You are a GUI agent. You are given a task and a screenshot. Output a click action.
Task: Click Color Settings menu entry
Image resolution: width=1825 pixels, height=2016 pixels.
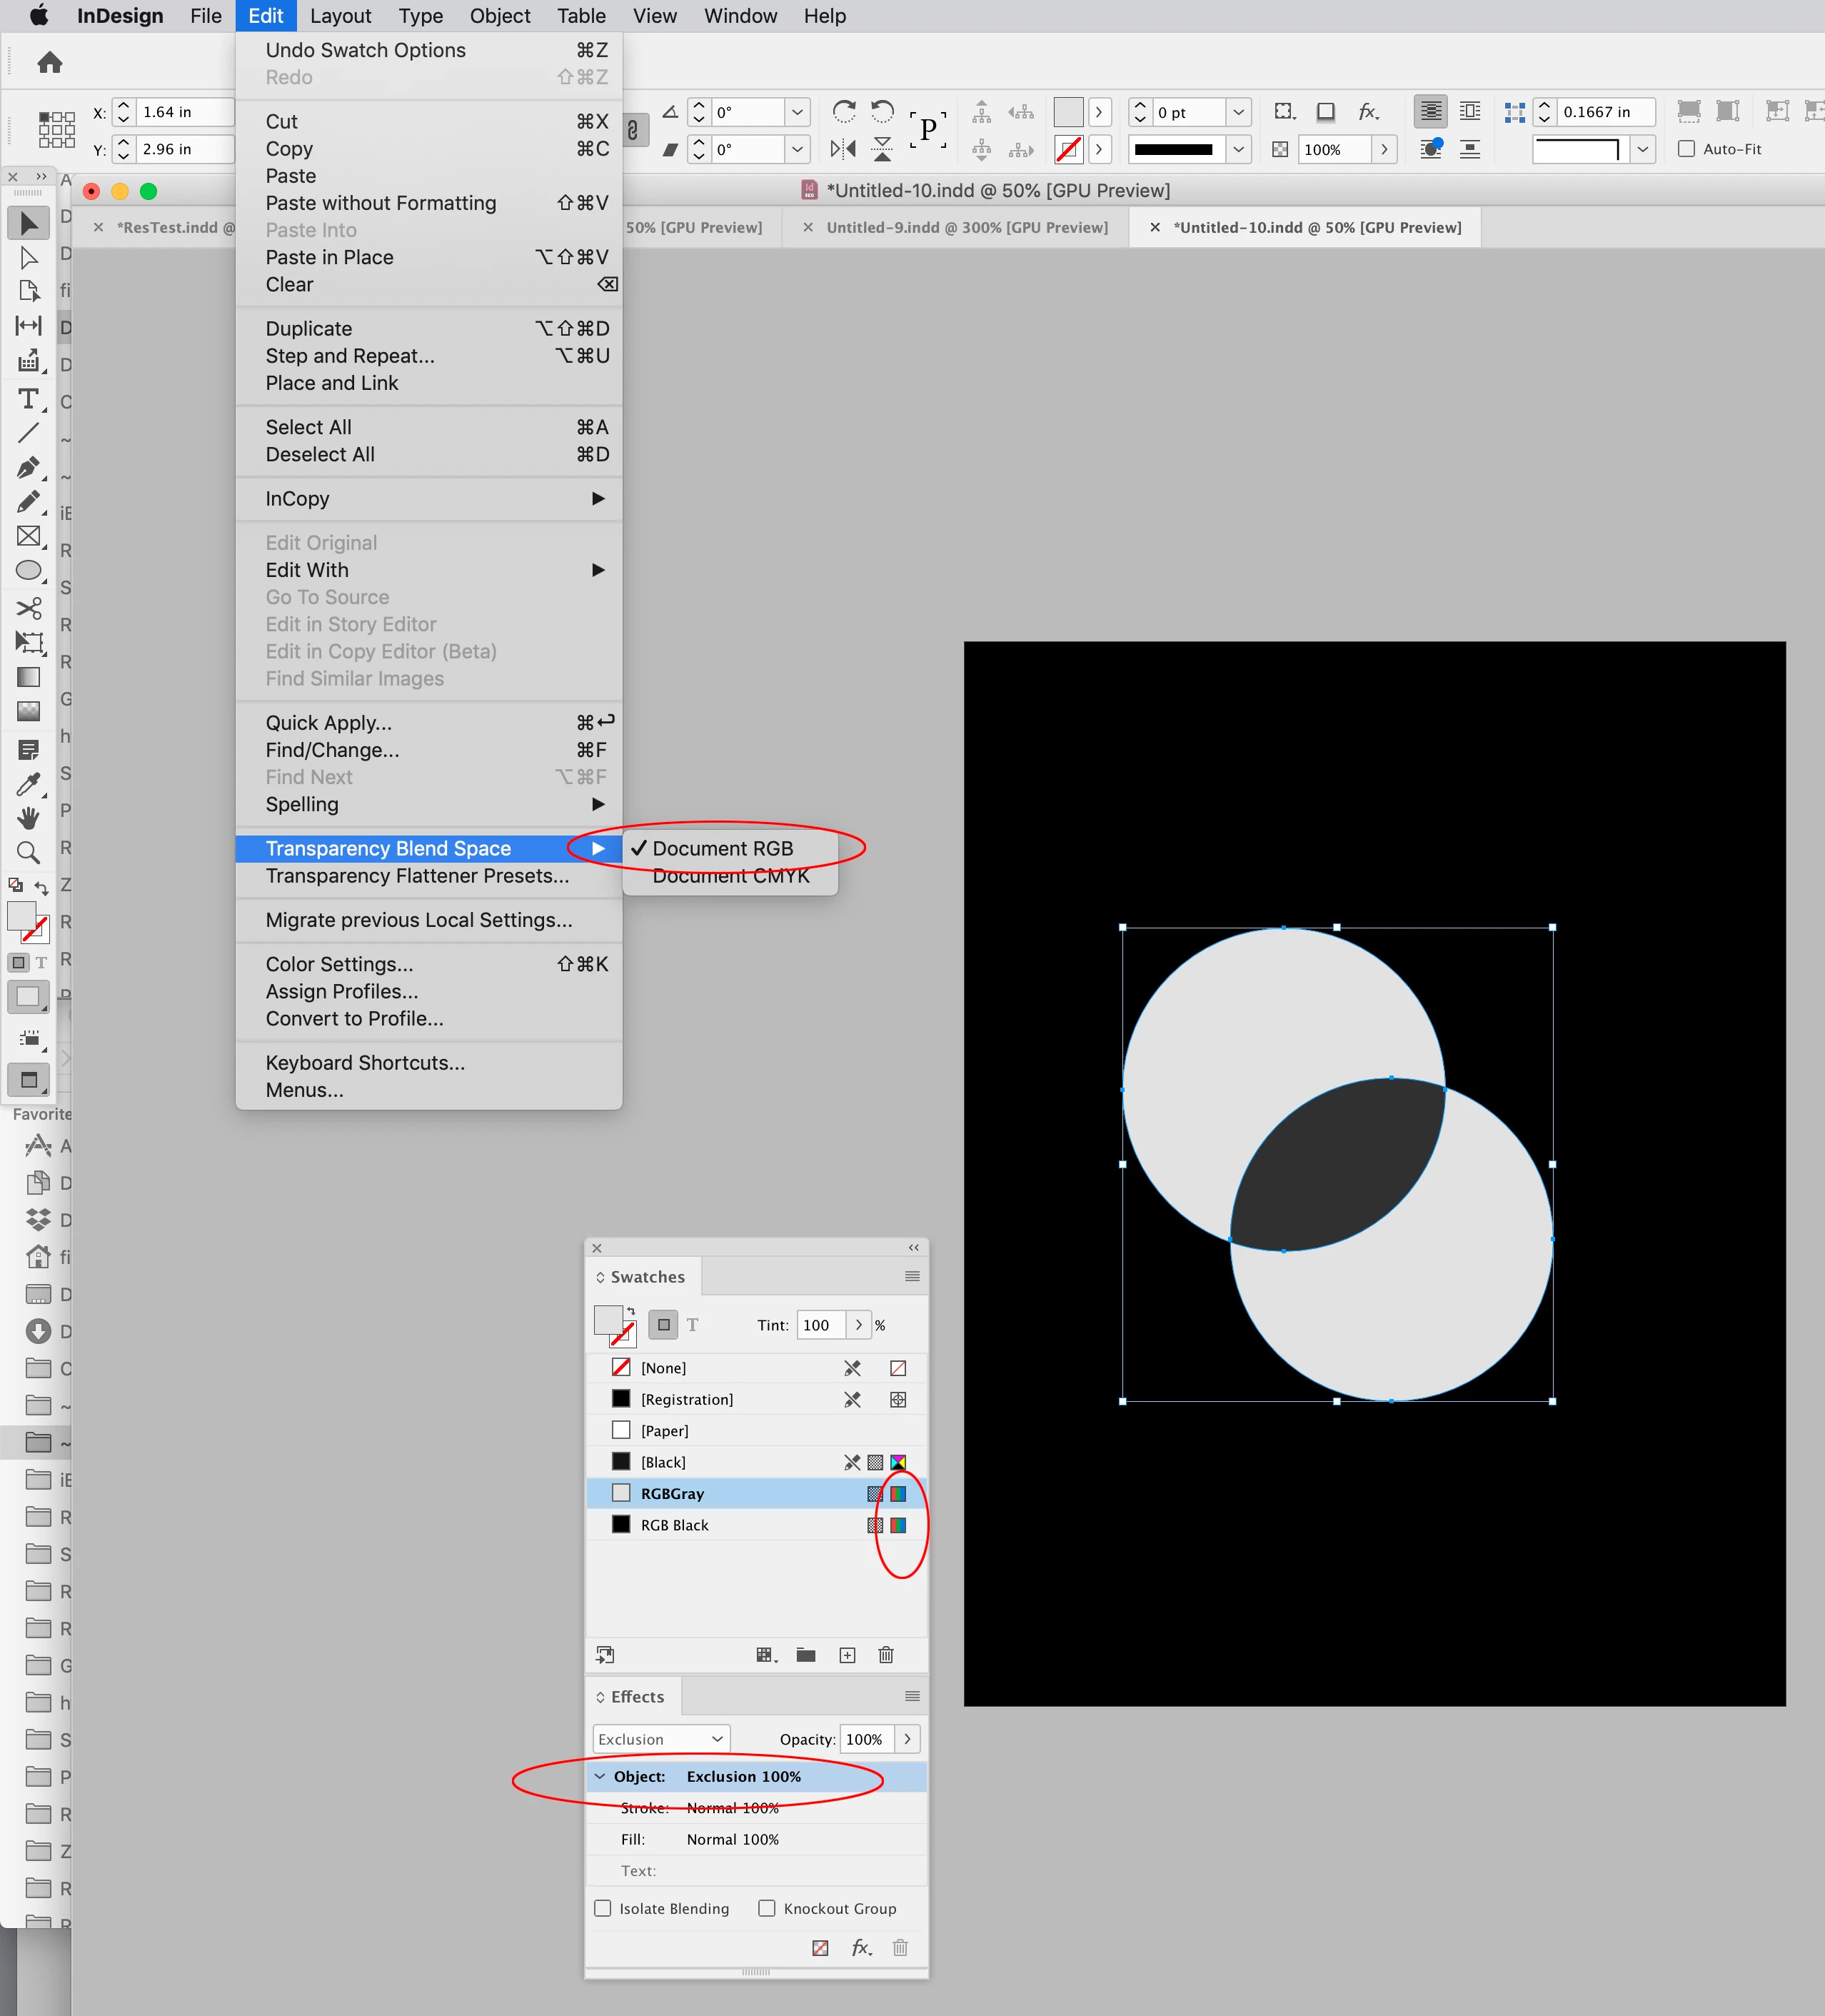(x=339, y=964)
